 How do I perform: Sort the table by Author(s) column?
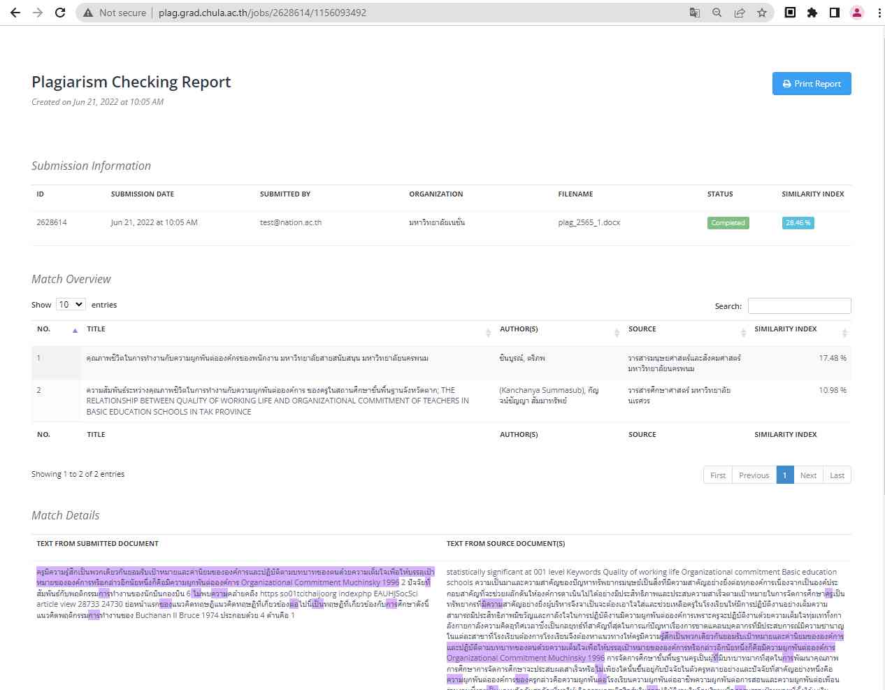[556, 329]
